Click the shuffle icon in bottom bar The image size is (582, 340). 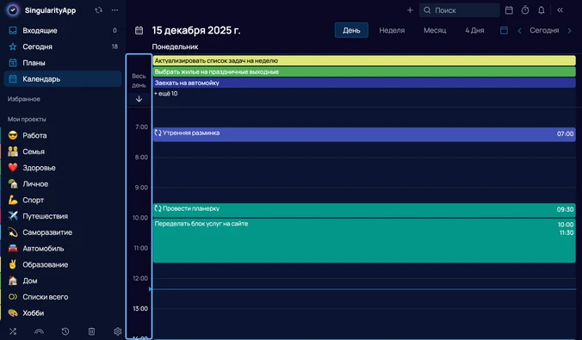13,331
